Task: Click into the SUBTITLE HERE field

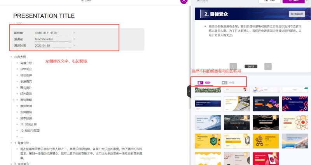Action: tap(53, 33)
